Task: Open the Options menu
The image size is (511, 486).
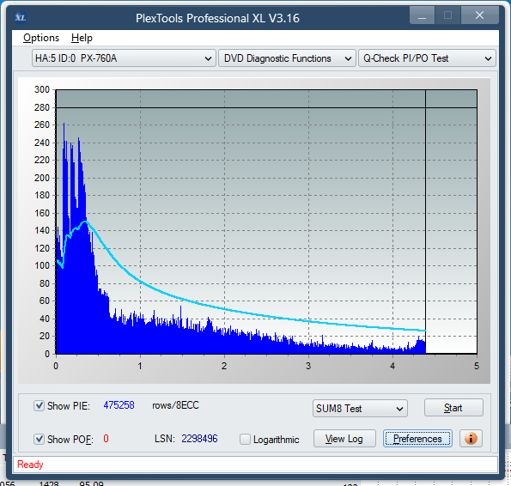Action: pyautogui.click(x=41, y=38)
